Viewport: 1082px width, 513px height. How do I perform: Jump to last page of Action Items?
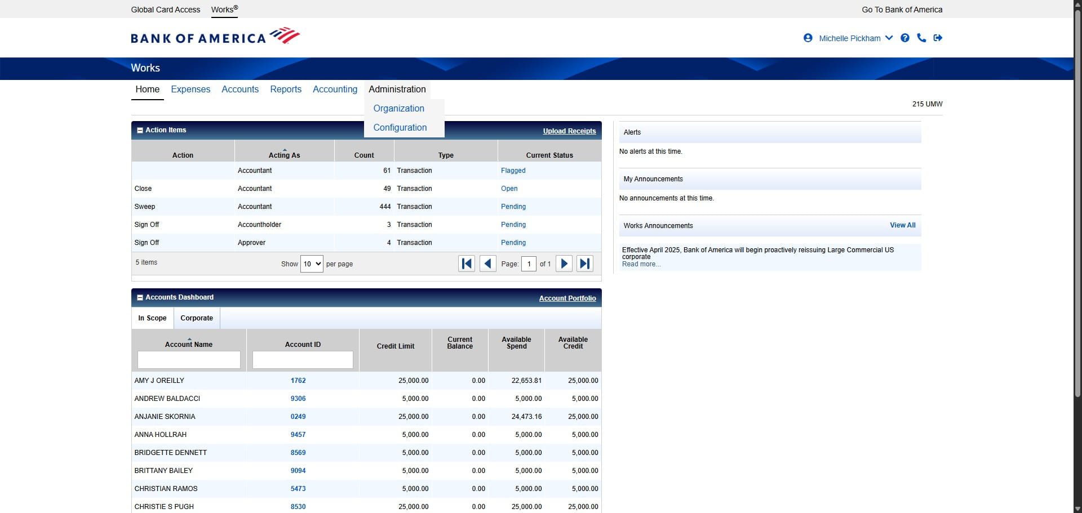pos(585,264)
